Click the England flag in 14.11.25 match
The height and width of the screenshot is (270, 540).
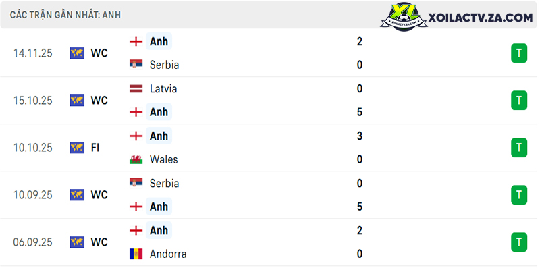136,42
